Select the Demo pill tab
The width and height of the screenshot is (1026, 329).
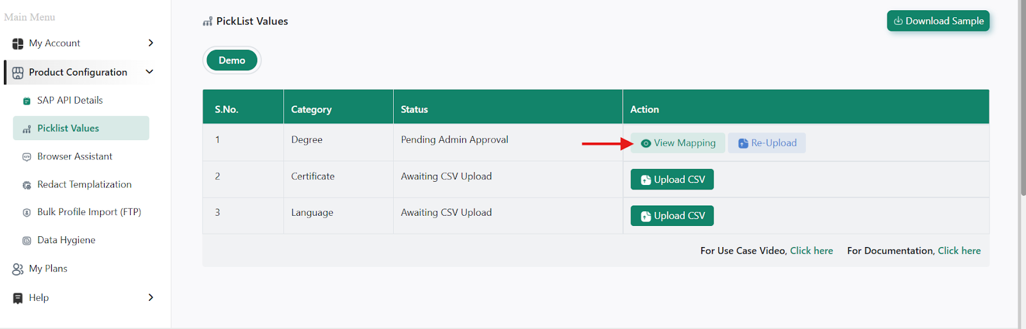click(232, 60)
